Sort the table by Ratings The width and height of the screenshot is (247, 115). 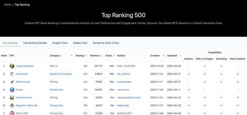(x=86, y=55)
